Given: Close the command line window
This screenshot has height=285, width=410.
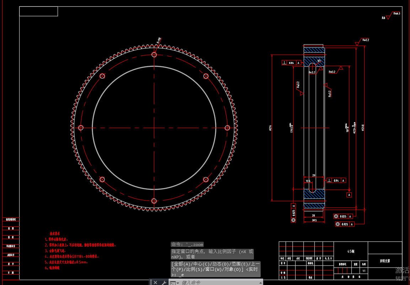Looking at the screenshot, I should (x=155, y=283).
